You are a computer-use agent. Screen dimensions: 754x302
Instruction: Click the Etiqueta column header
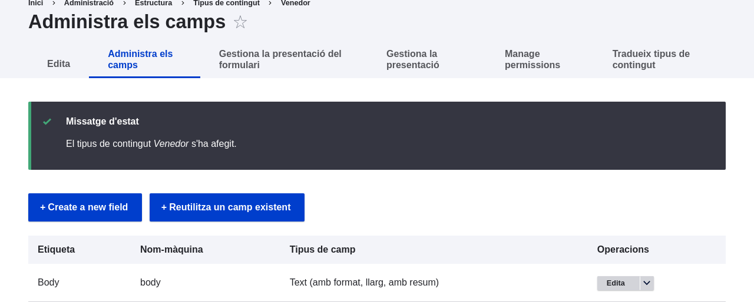coord(56,250)
